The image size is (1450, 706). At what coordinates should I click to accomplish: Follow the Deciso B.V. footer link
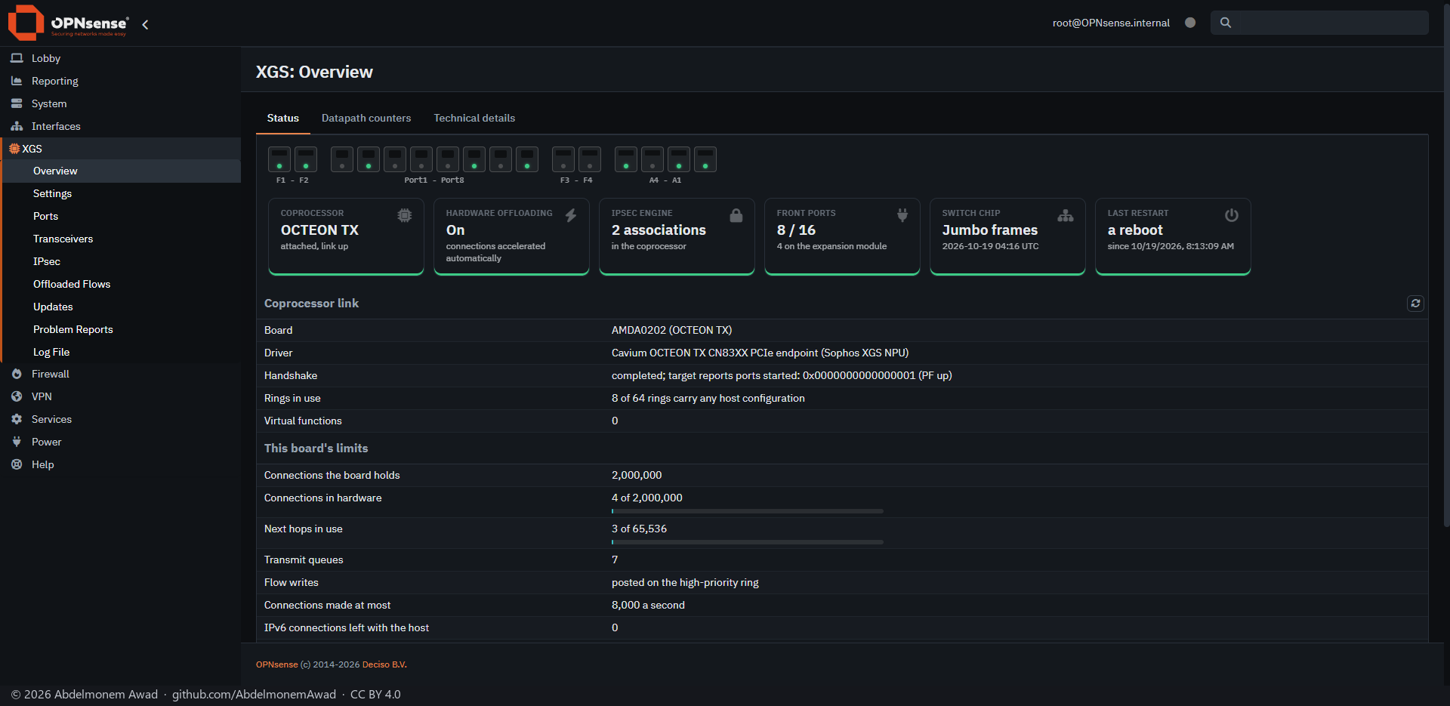[x=384, y=664]
